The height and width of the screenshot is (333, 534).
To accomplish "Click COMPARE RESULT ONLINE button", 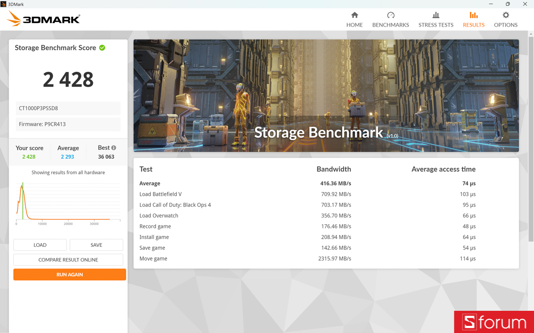I will (x=68, y=260).
